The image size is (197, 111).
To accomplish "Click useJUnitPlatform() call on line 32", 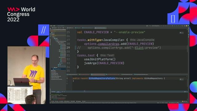I will [100, 59].
